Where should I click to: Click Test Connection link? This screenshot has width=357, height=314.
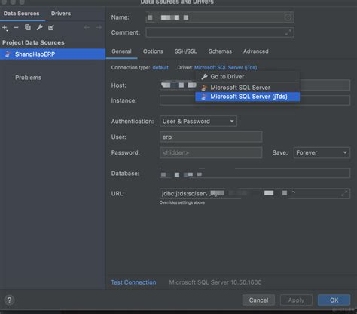pyautogui.click(x=133, y=282)
